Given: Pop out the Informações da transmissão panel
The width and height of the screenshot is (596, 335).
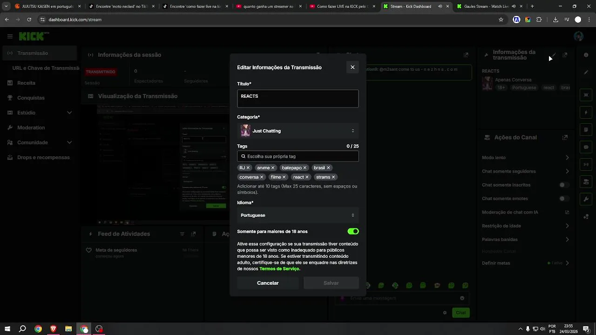Looking at the screenshot, I should [565, 55].
